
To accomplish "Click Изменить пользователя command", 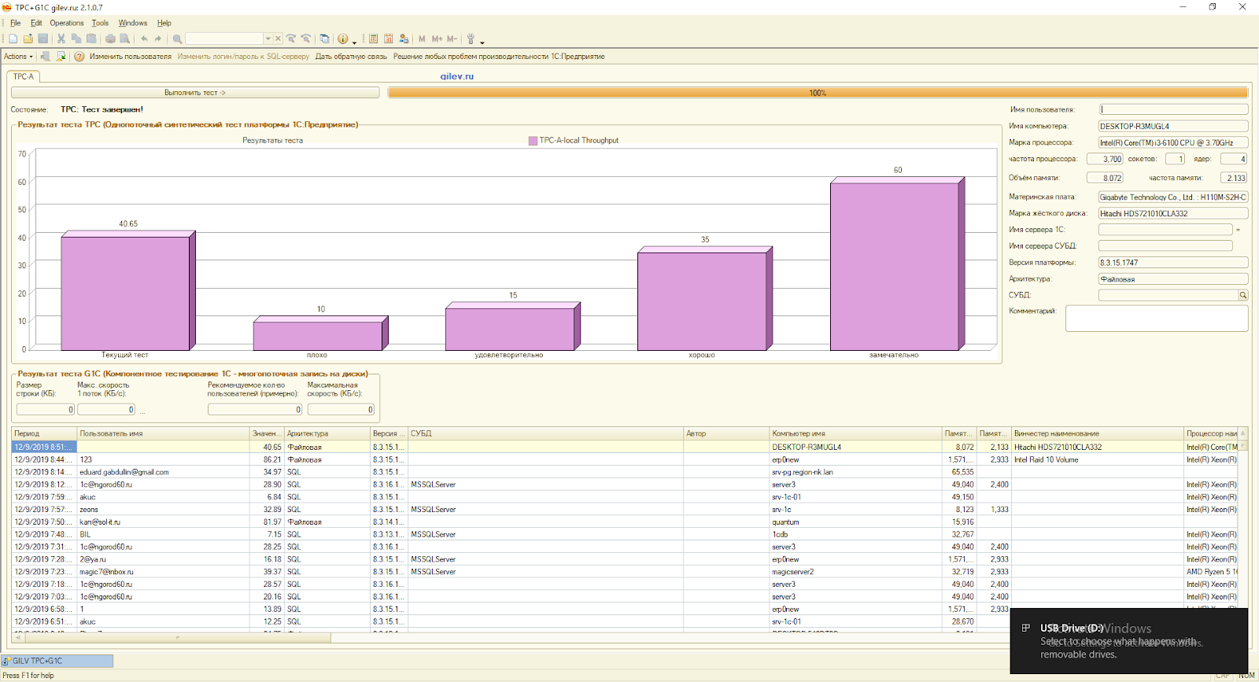I will (x=131, y=57).
